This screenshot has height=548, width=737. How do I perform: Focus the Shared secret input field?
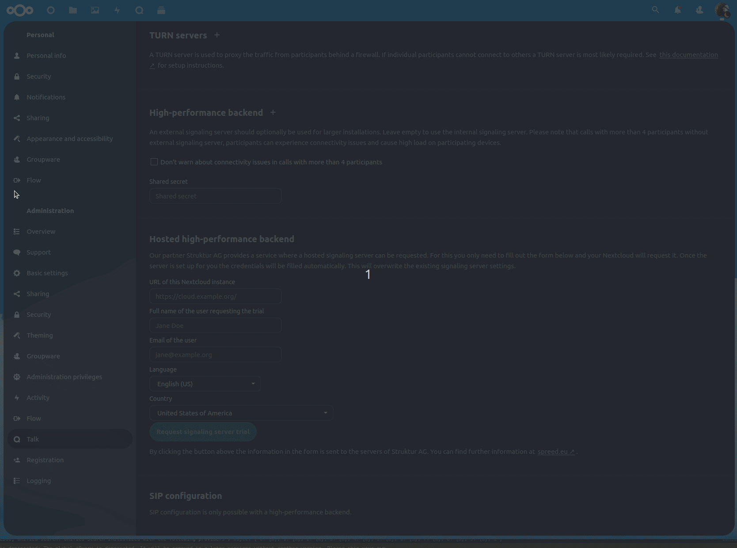[216, 196]
